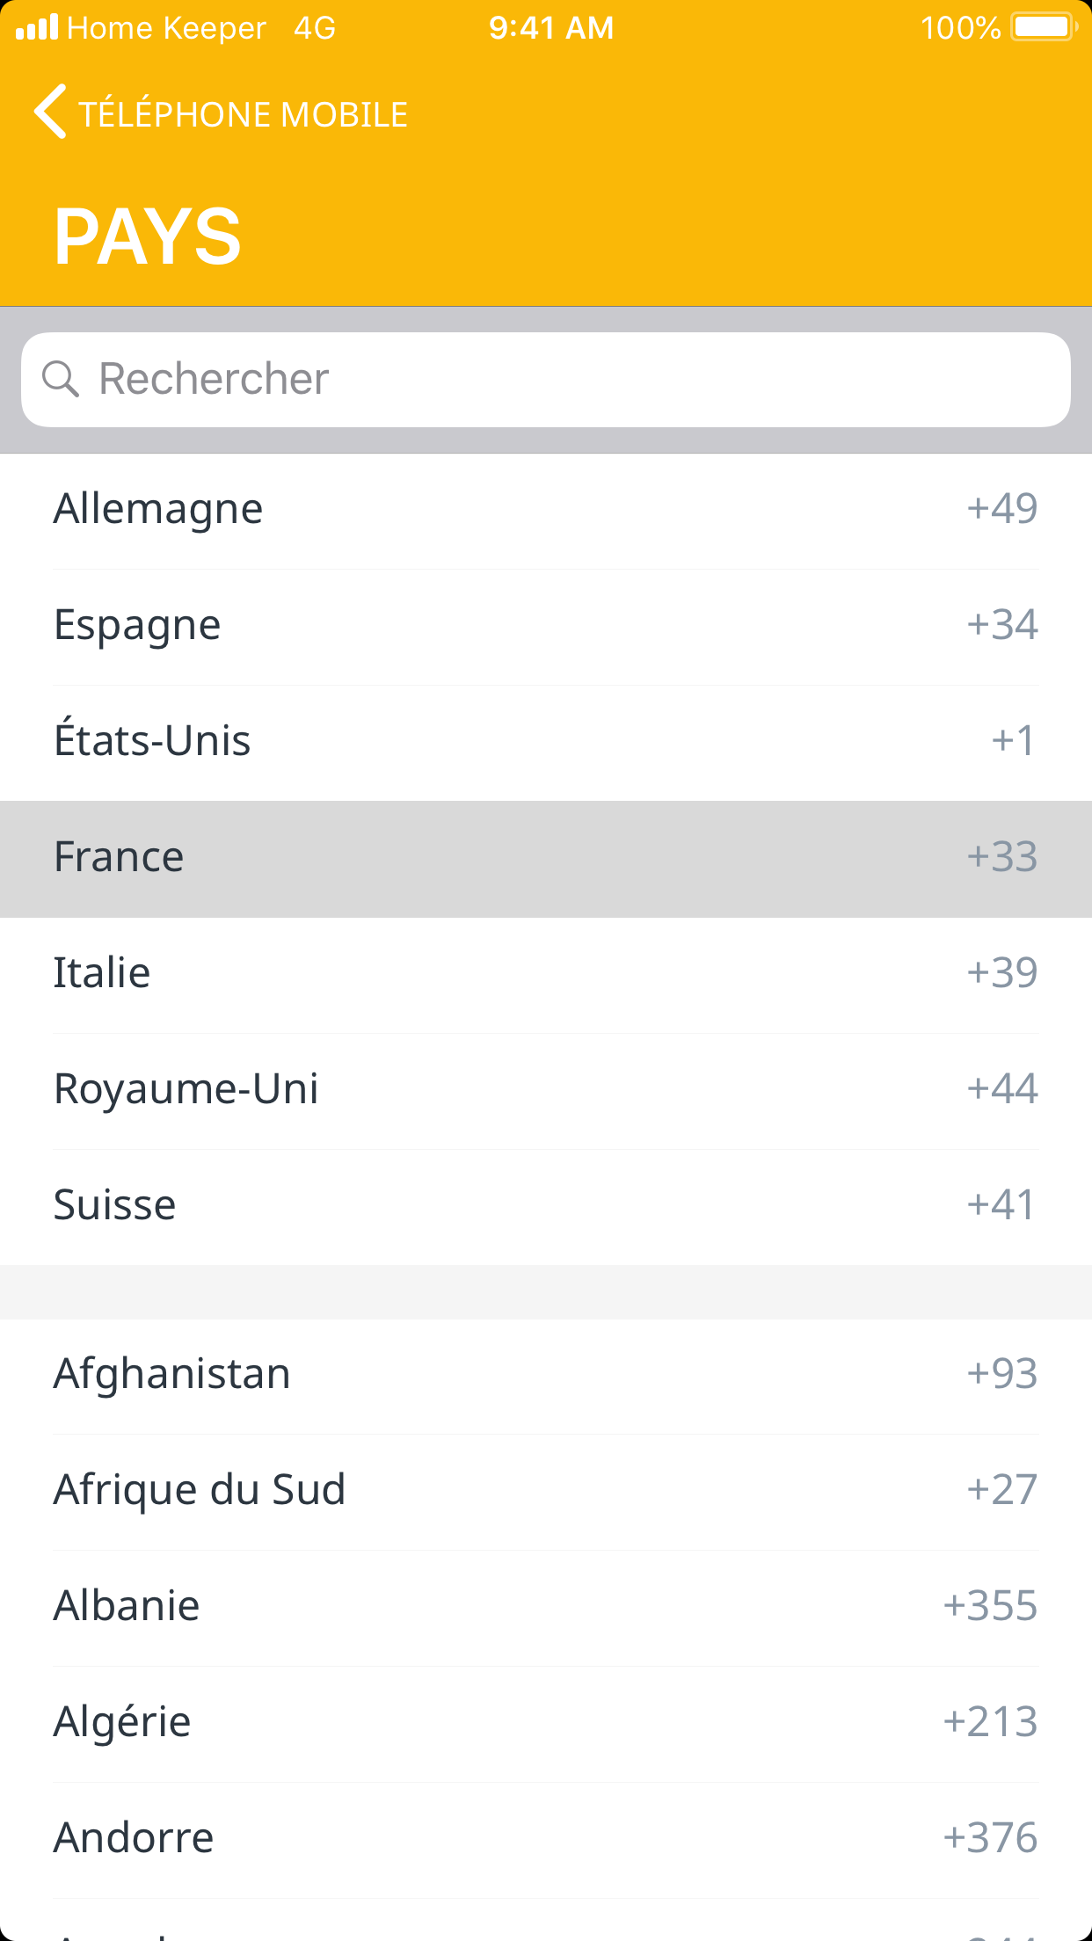Tap the +44 dialing code
Viewport: 1092px width, 1941px height.
click(x=1001, y=1089)
